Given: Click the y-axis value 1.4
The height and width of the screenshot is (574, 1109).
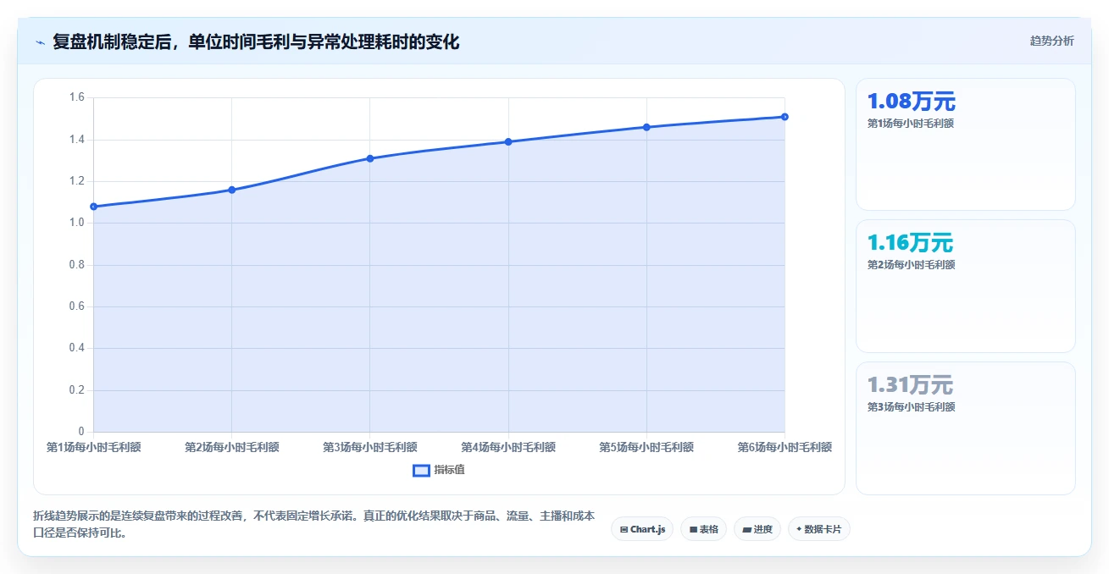Looking at the screenshot, I should pyautogui.click(x=77, y=140).
